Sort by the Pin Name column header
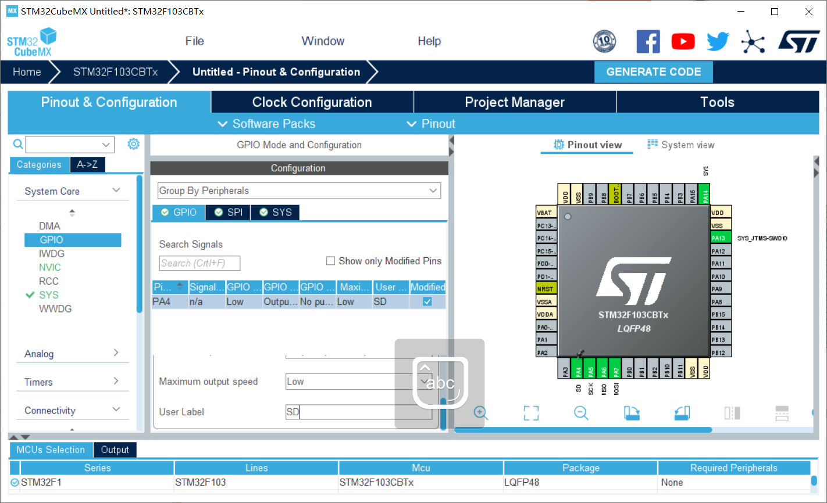Image resolution: width=827 pixels, height=503 pixels. [x=169, y=287]
